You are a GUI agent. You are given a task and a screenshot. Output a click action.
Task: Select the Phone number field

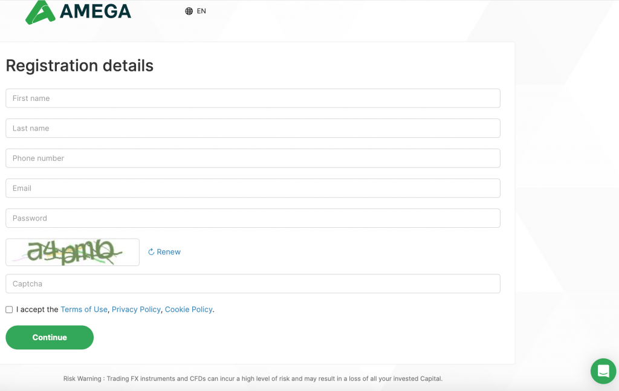pos(253,158)
